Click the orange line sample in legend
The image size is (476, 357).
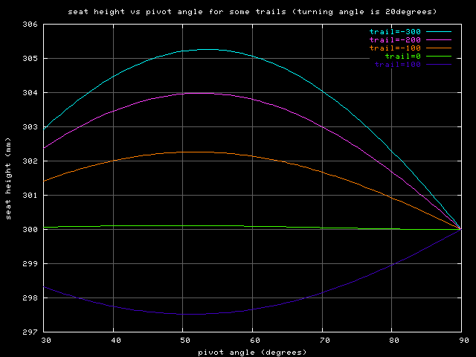pos(439,48)
